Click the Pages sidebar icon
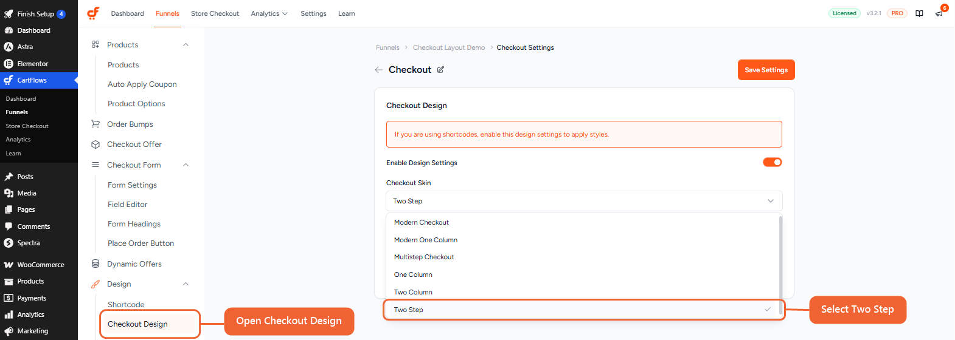The height and width of the screenshot is (340, 955). [9, 209]
